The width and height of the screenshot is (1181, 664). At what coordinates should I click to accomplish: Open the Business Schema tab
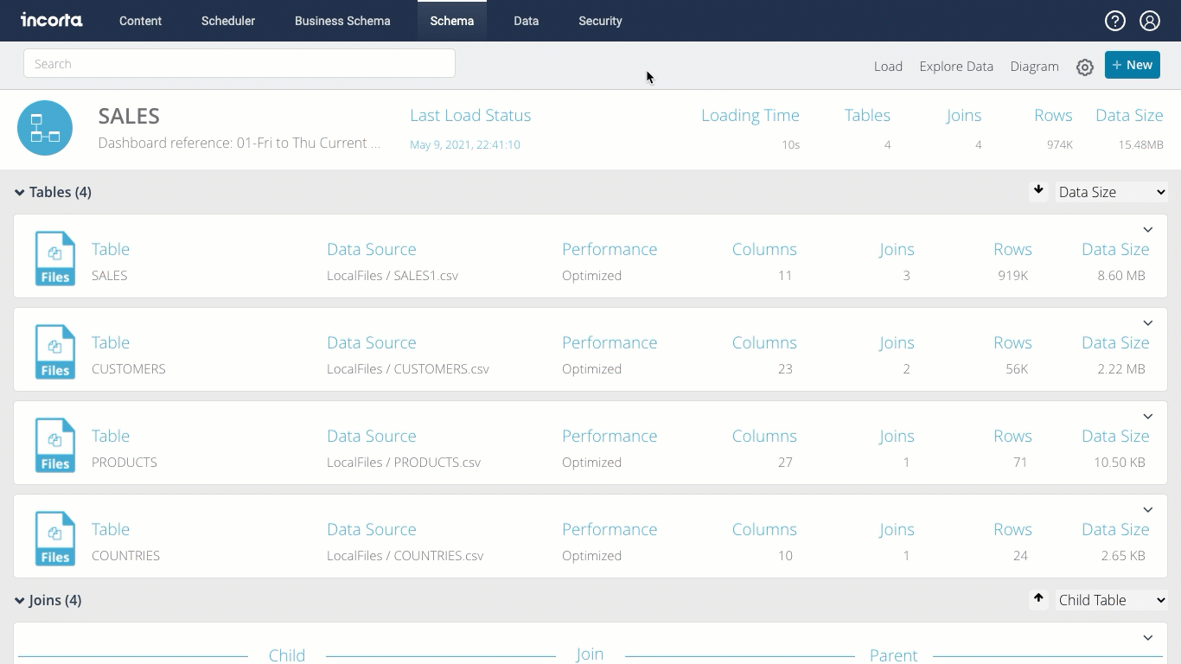[x=342, y=21]
